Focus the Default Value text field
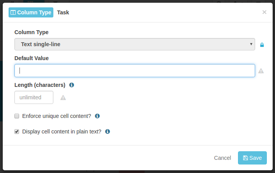This screenshot has width=275, height=173. [x=135, y=71]
